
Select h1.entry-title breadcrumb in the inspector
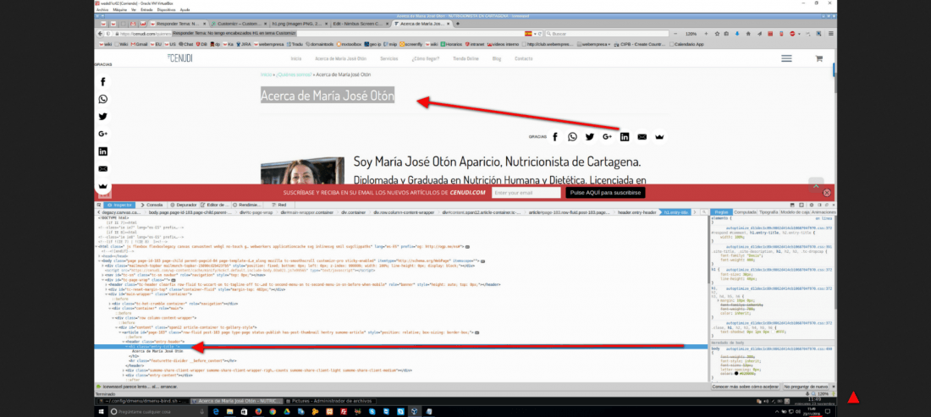[x=675, y=211]
